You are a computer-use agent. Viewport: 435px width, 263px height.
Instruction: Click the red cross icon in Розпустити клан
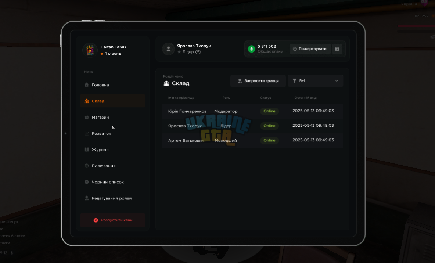click(96, 220)
